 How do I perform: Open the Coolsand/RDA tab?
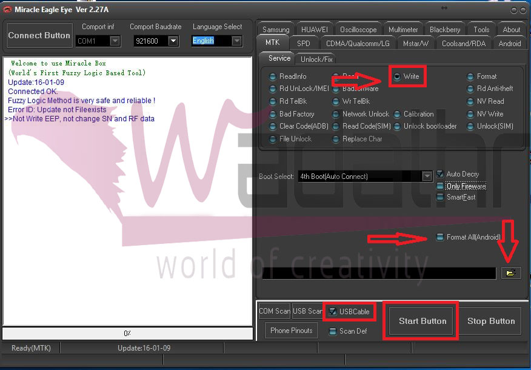(464, 44)
